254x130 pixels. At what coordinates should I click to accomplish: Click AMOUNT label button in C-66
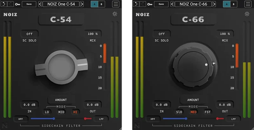click(193, 100)
